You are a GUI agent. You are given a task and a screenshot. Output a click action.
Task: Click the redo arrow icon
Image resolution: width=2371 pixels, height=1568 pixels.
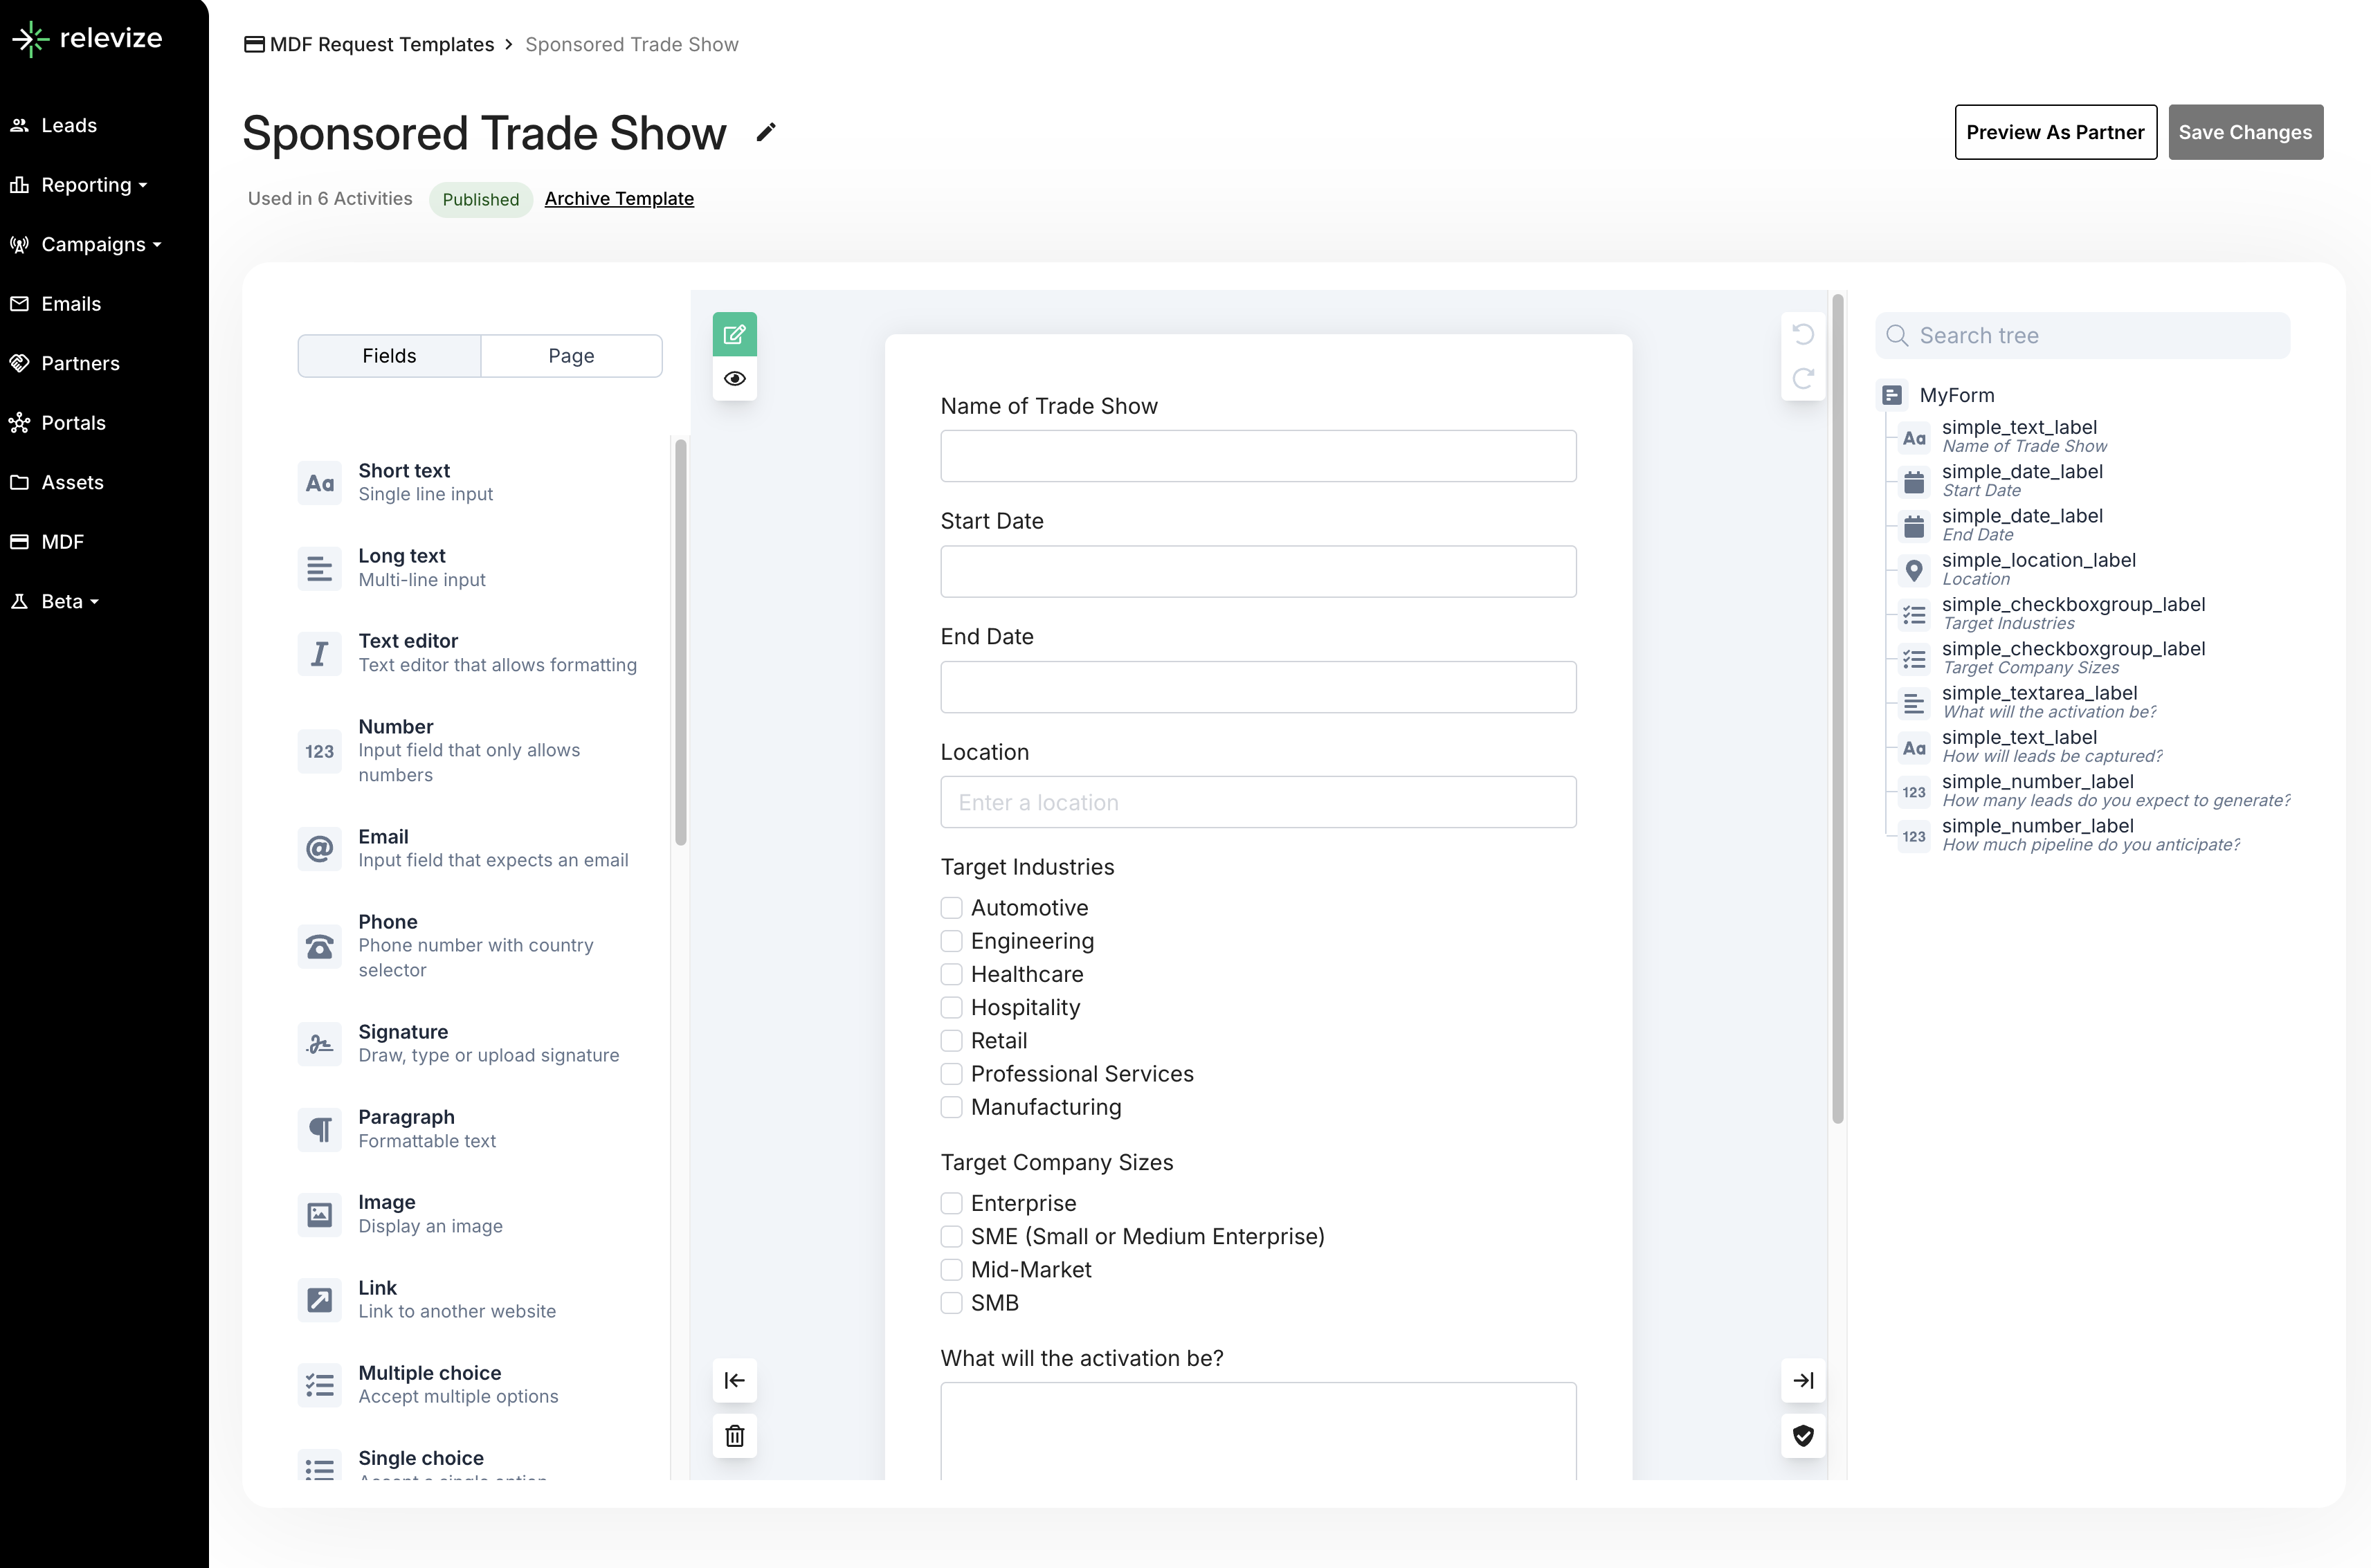tap(1802, 379)
